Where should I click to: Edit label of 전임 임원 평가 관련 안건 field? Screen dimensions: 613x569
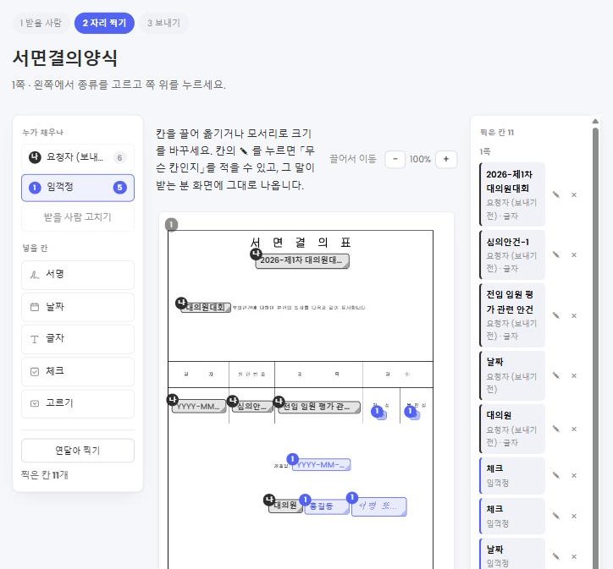(556, 315)
